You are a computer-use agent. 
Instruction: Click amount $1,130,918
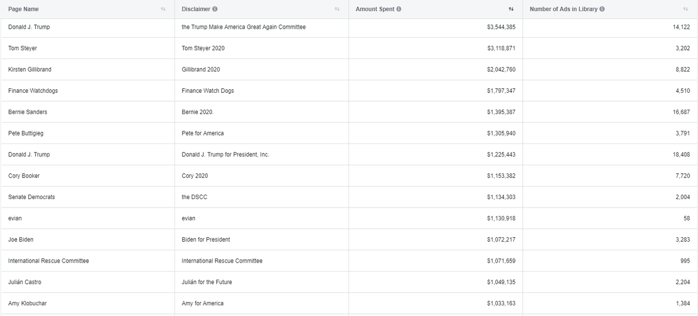point(501,218)
